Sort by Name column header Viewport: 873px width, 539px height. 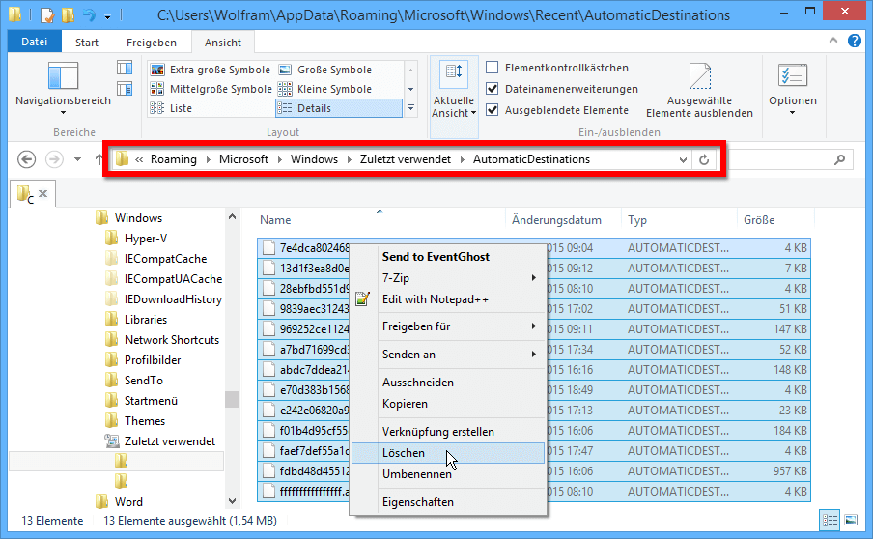[380, 220]
